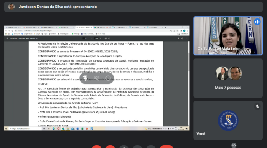Toggle your microphone with the red mic button

97,146
